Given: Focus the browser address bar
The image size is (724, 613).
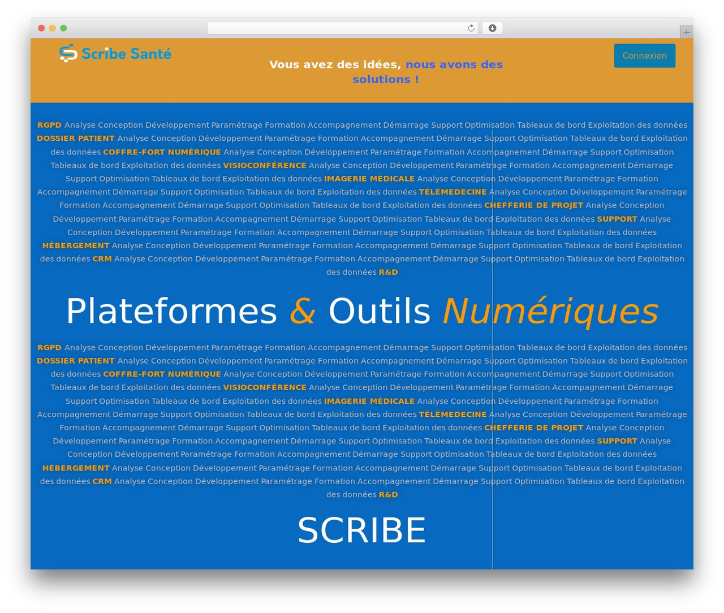Looking at the screenshot, I should (x=343, y=28).
